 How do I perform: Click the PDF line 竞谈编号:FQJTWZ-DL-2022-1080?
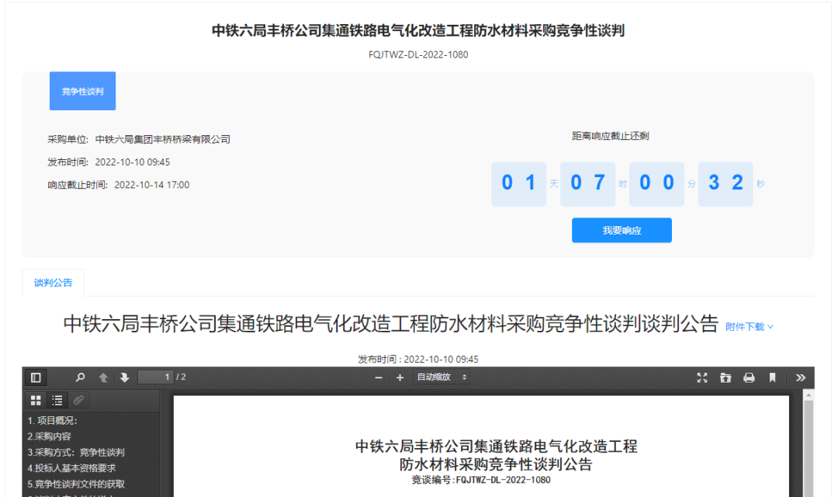pyautogui.click(x=481, y=480)
